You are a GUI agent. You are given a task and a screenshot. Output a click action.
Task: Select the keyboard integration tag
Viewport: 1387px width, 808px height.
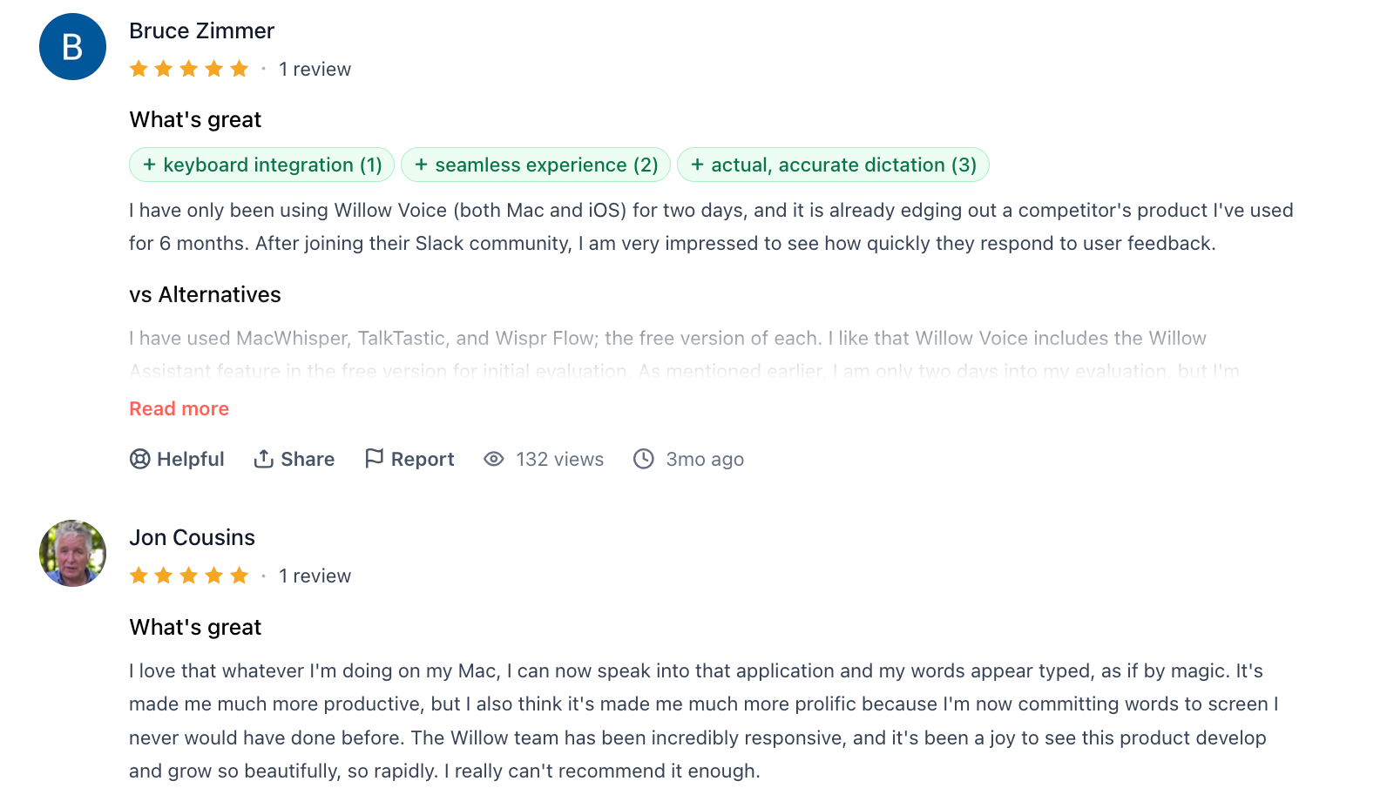click(262, 165)
